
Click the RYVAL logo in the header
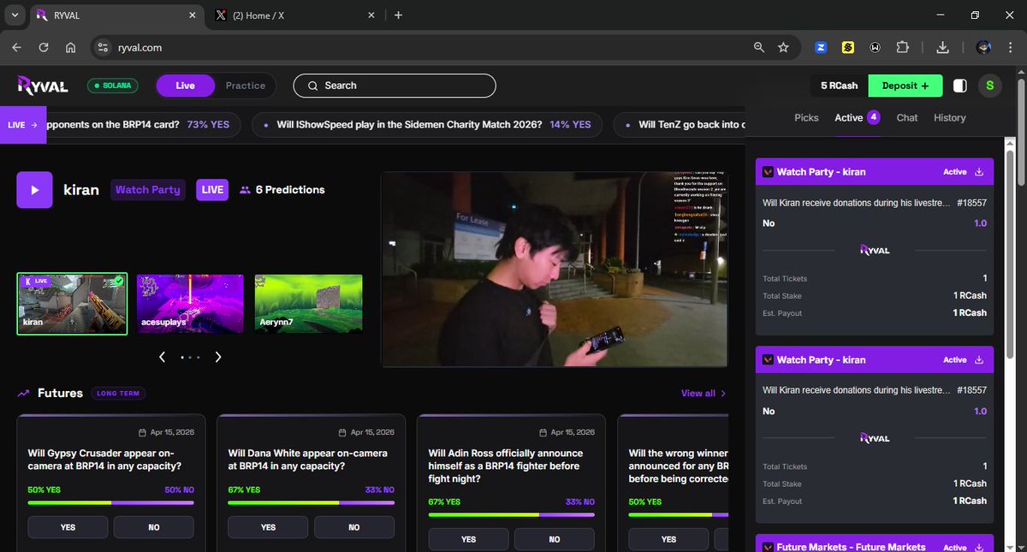pyautogui.click(x=45, y=85)
